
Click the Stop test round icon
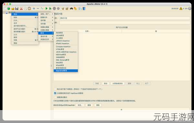coord(54,8)
